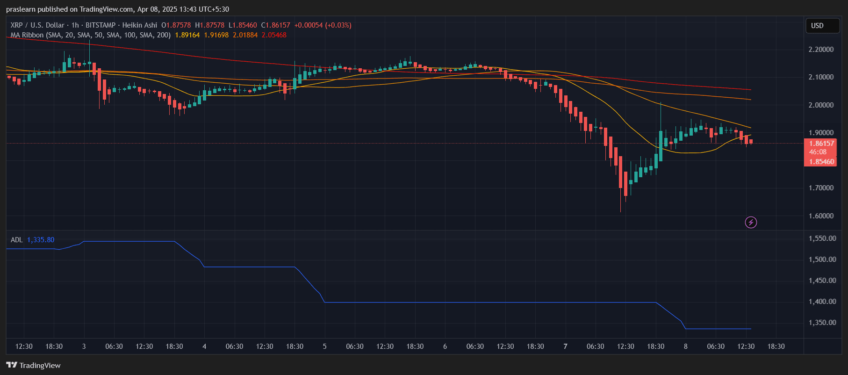Viewport: 848px width, 375px height.
Task: Click the SMA 50 value 1.91698
Action: [x=216, y=35]
